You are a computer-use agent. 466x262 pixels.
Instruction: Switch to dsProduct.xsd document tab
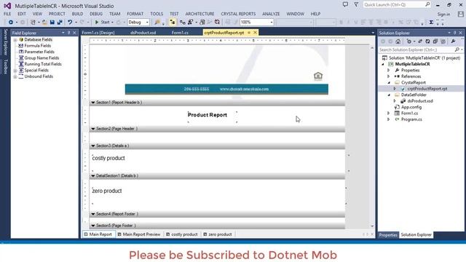pyautogui.click(x=143, y=33)
